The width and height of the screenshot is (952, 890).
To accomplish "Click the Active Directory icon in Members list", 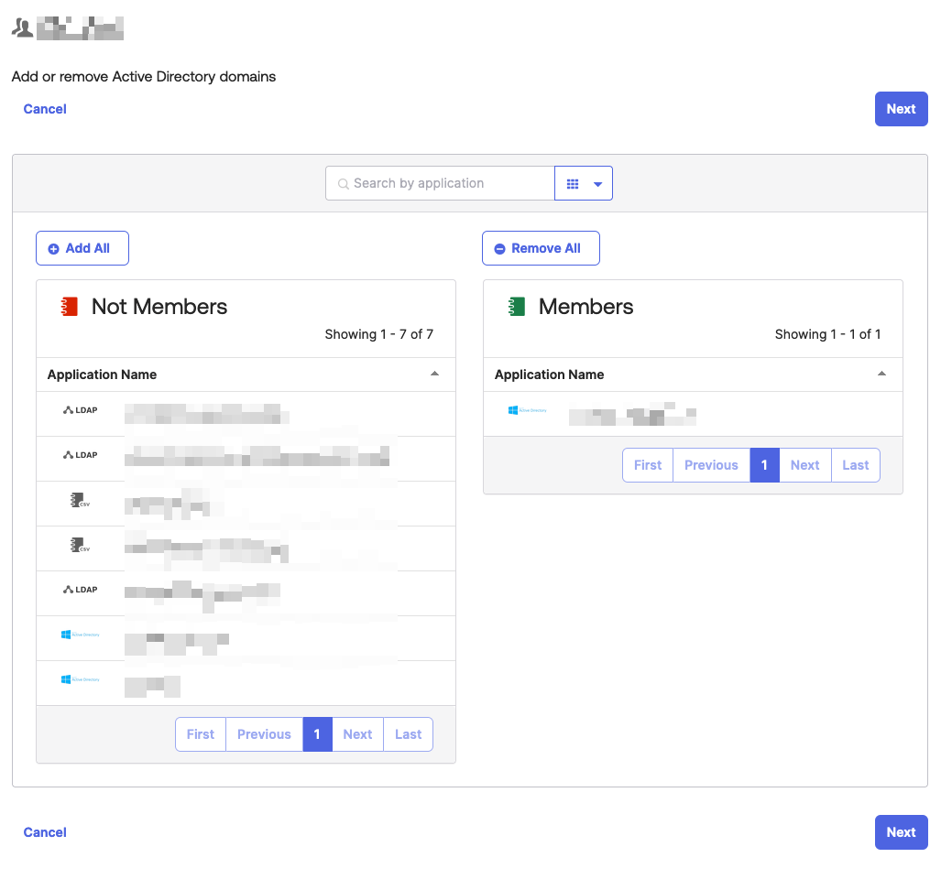I will (527, 410).
